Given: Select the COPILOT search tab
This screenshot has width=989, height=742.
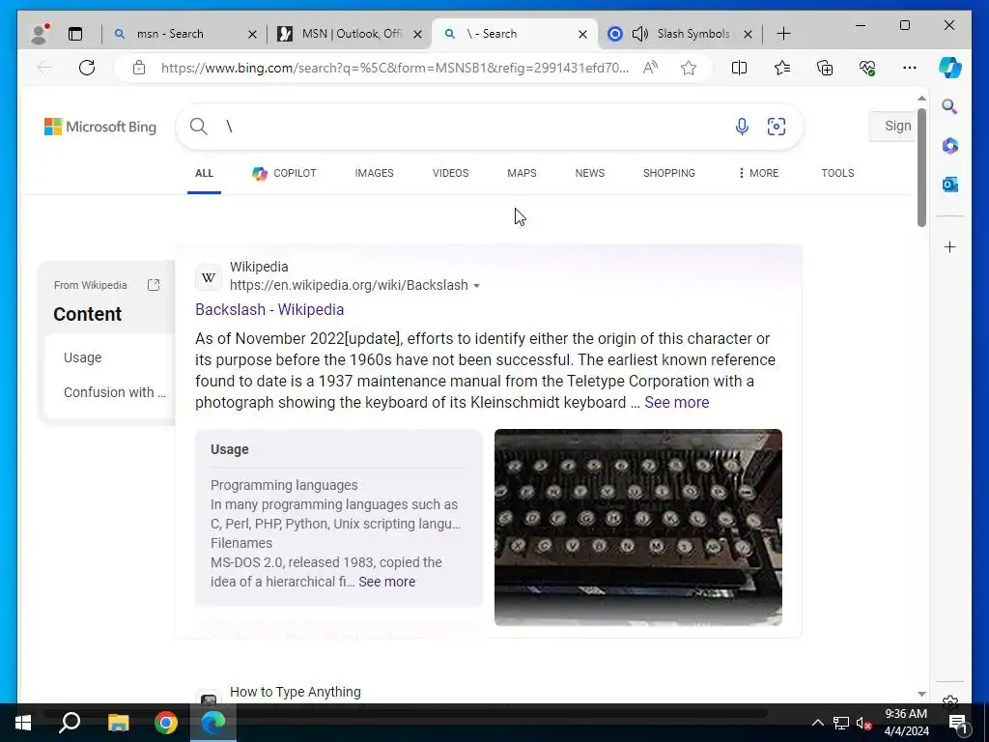Looking at the screenshot, I should 285,174.
